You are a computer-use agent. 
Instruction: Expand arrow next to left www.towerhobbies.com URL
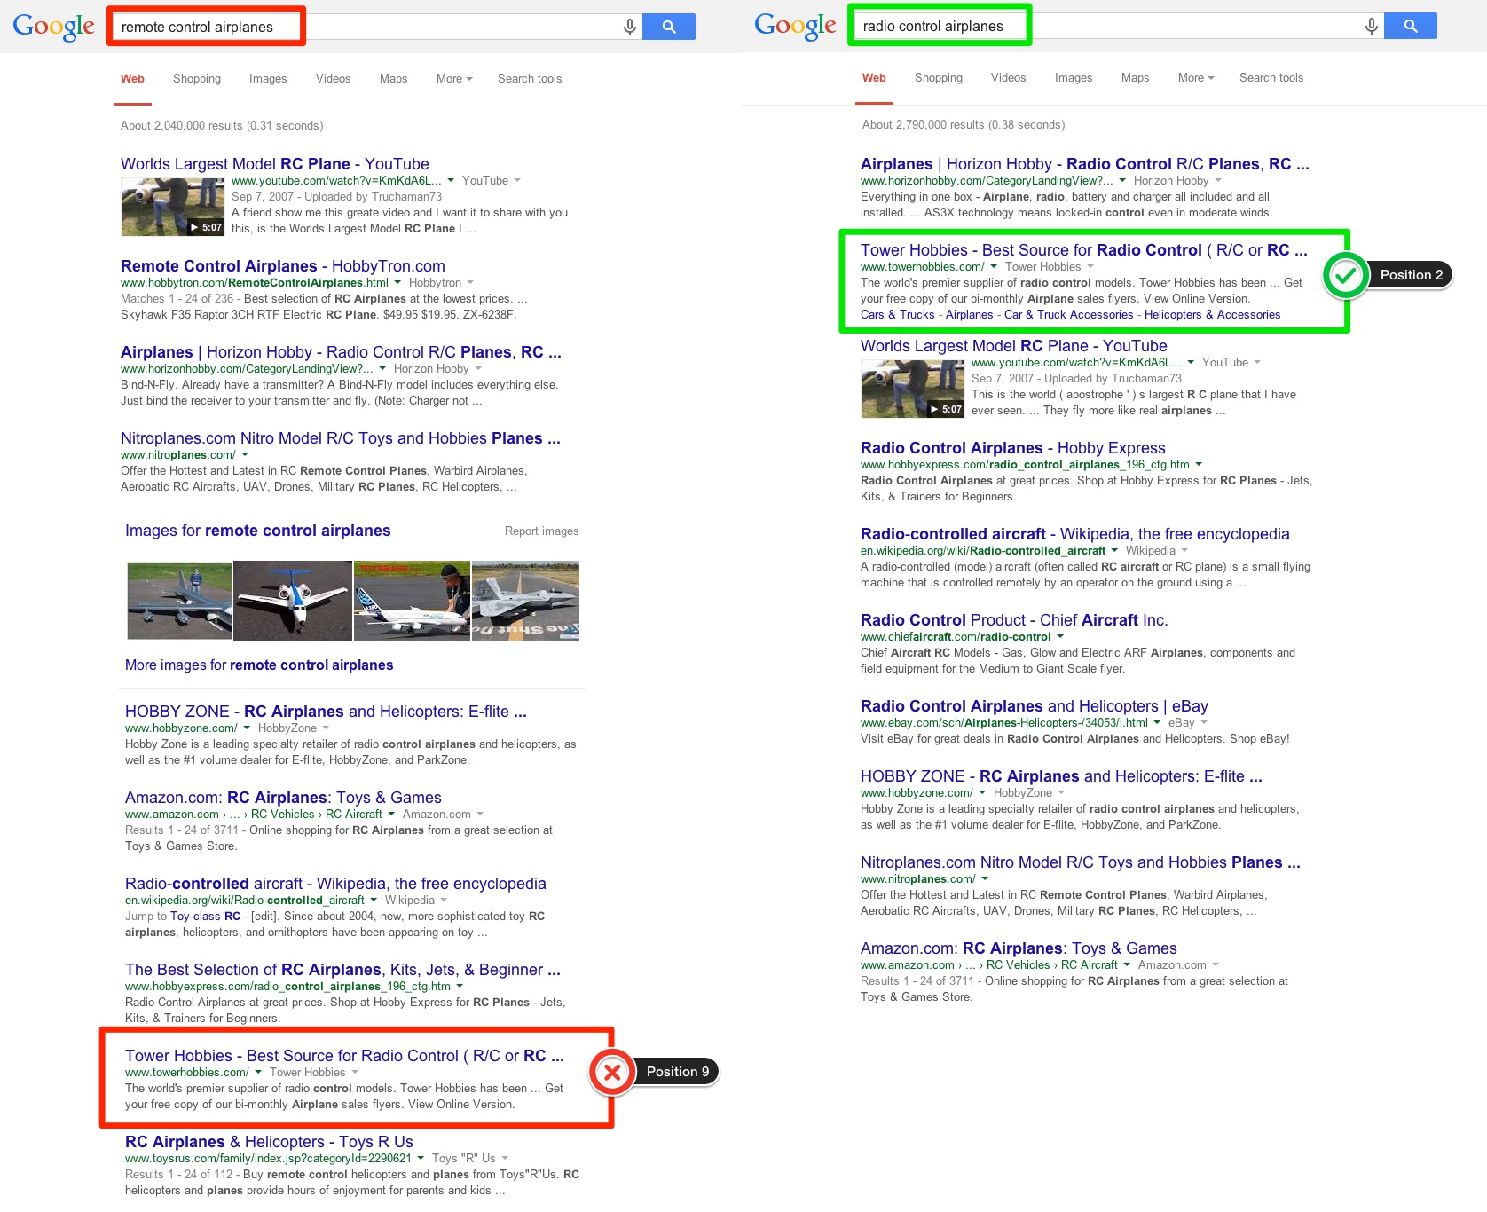click(258, 1072)
